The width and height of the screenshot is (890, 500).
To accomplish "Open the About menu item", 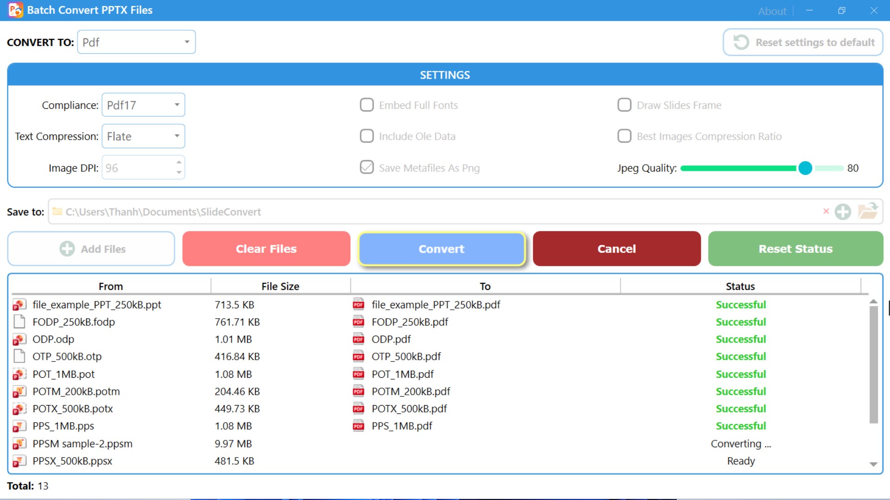I will 772,11.
